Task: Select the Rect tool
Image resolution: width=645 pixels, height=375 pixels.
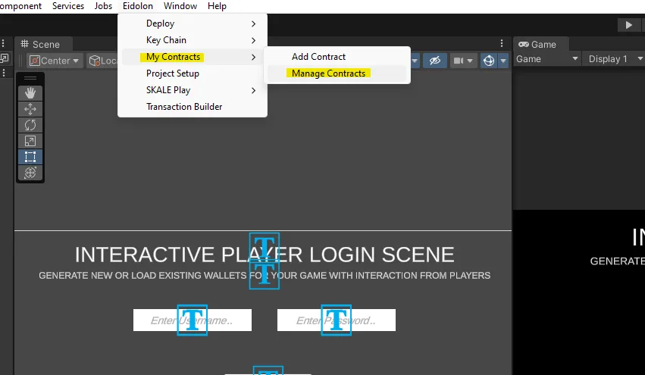Action: tap(30, 157)
